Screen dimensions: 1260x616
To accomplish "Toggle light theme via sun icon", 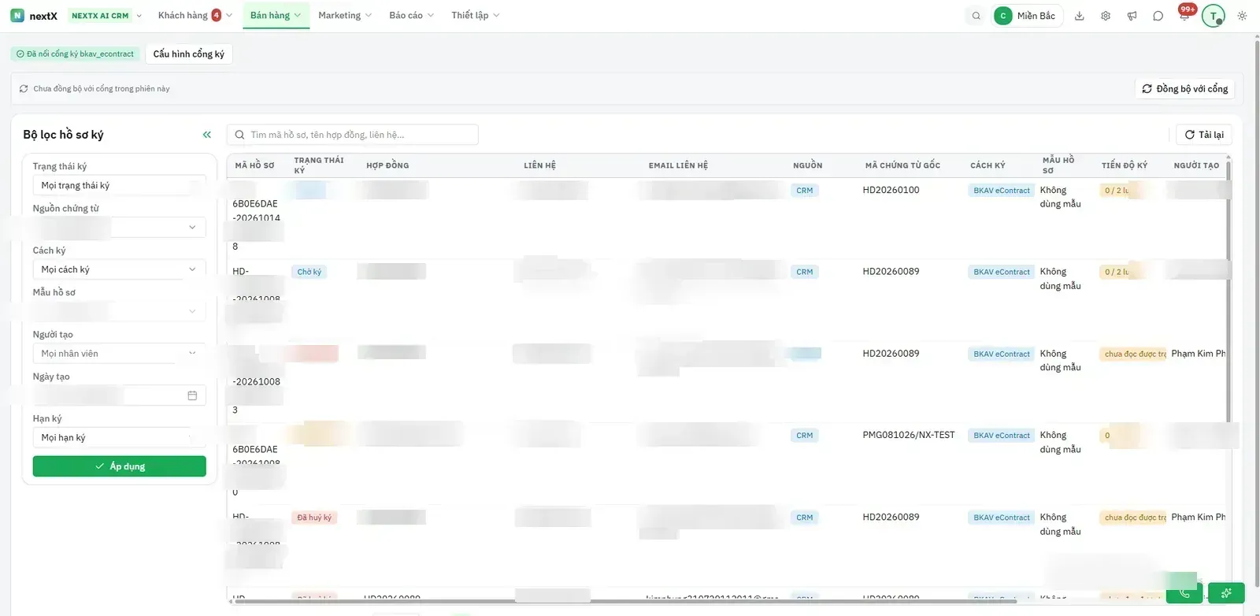I will click(1242, 16).
